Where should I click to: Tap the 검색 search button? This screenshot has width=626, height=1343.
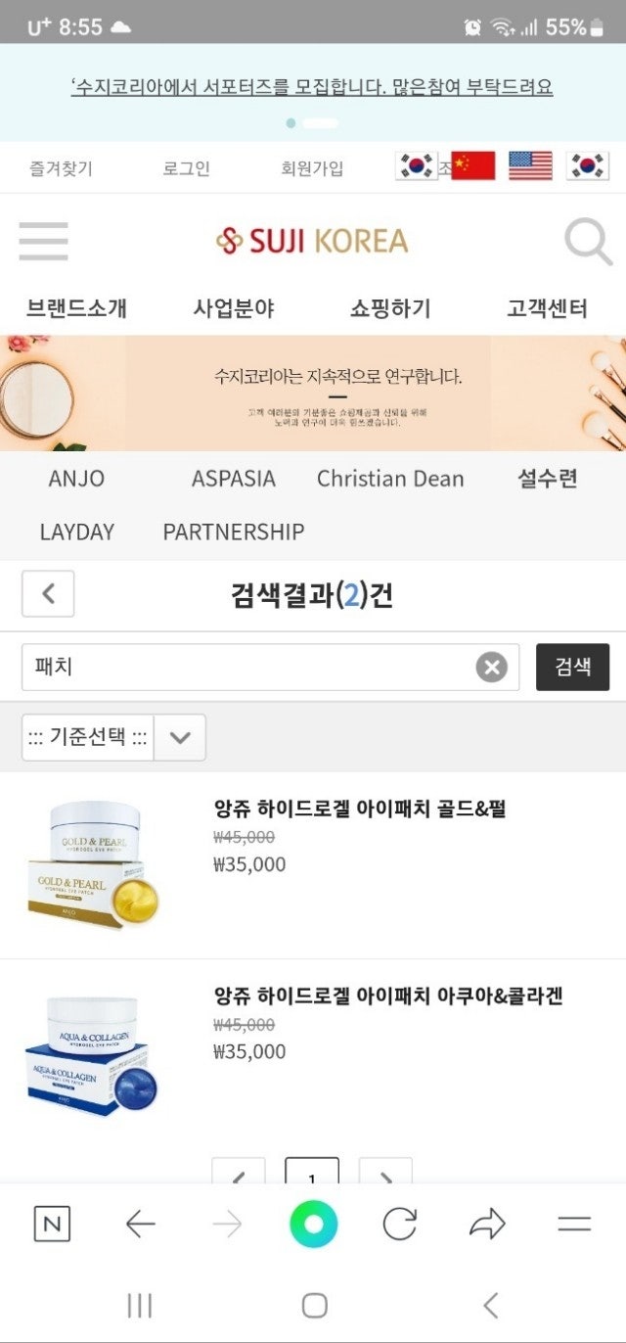[572, 667]
